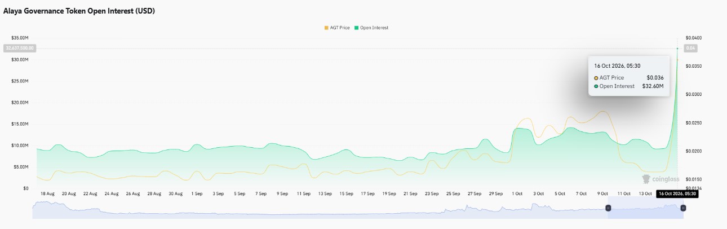Click the 0.04 right-axis crosshair label
Image resolution: width=727 pixels, height=229 pixels.
pos(691,48)
